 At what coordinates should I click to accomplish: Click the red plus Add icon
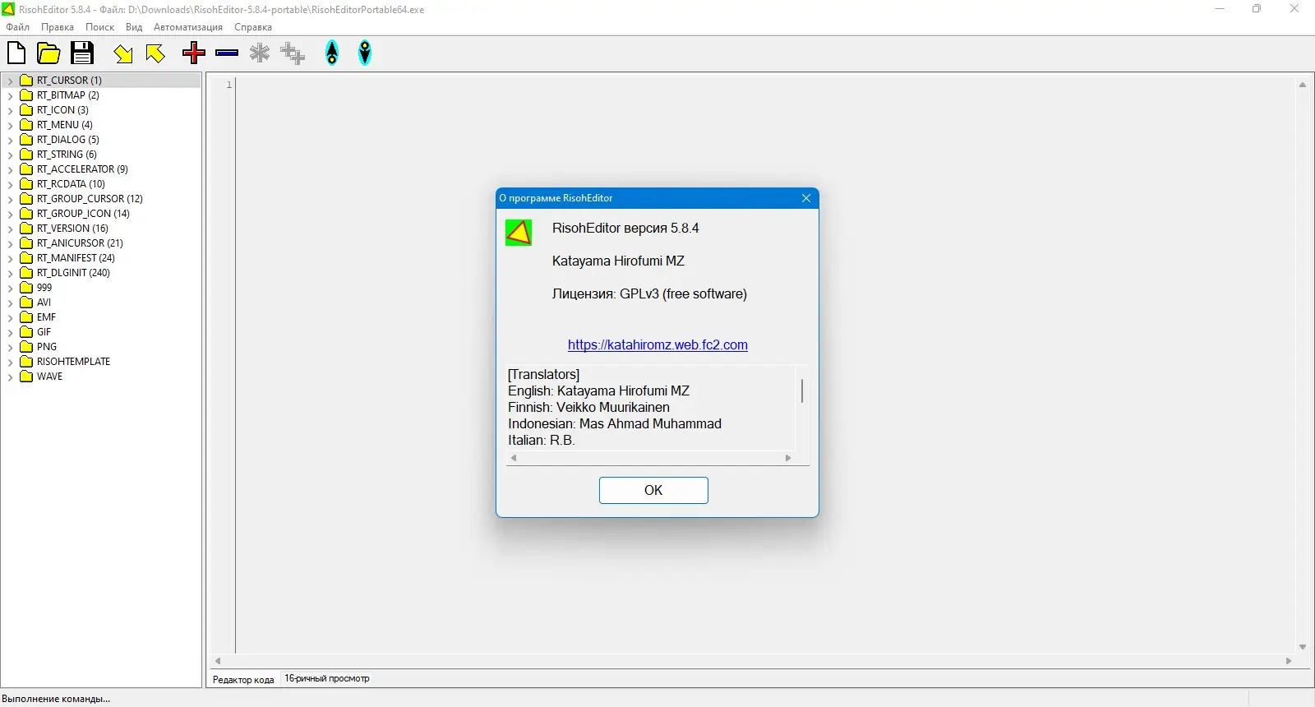point(194,53)
